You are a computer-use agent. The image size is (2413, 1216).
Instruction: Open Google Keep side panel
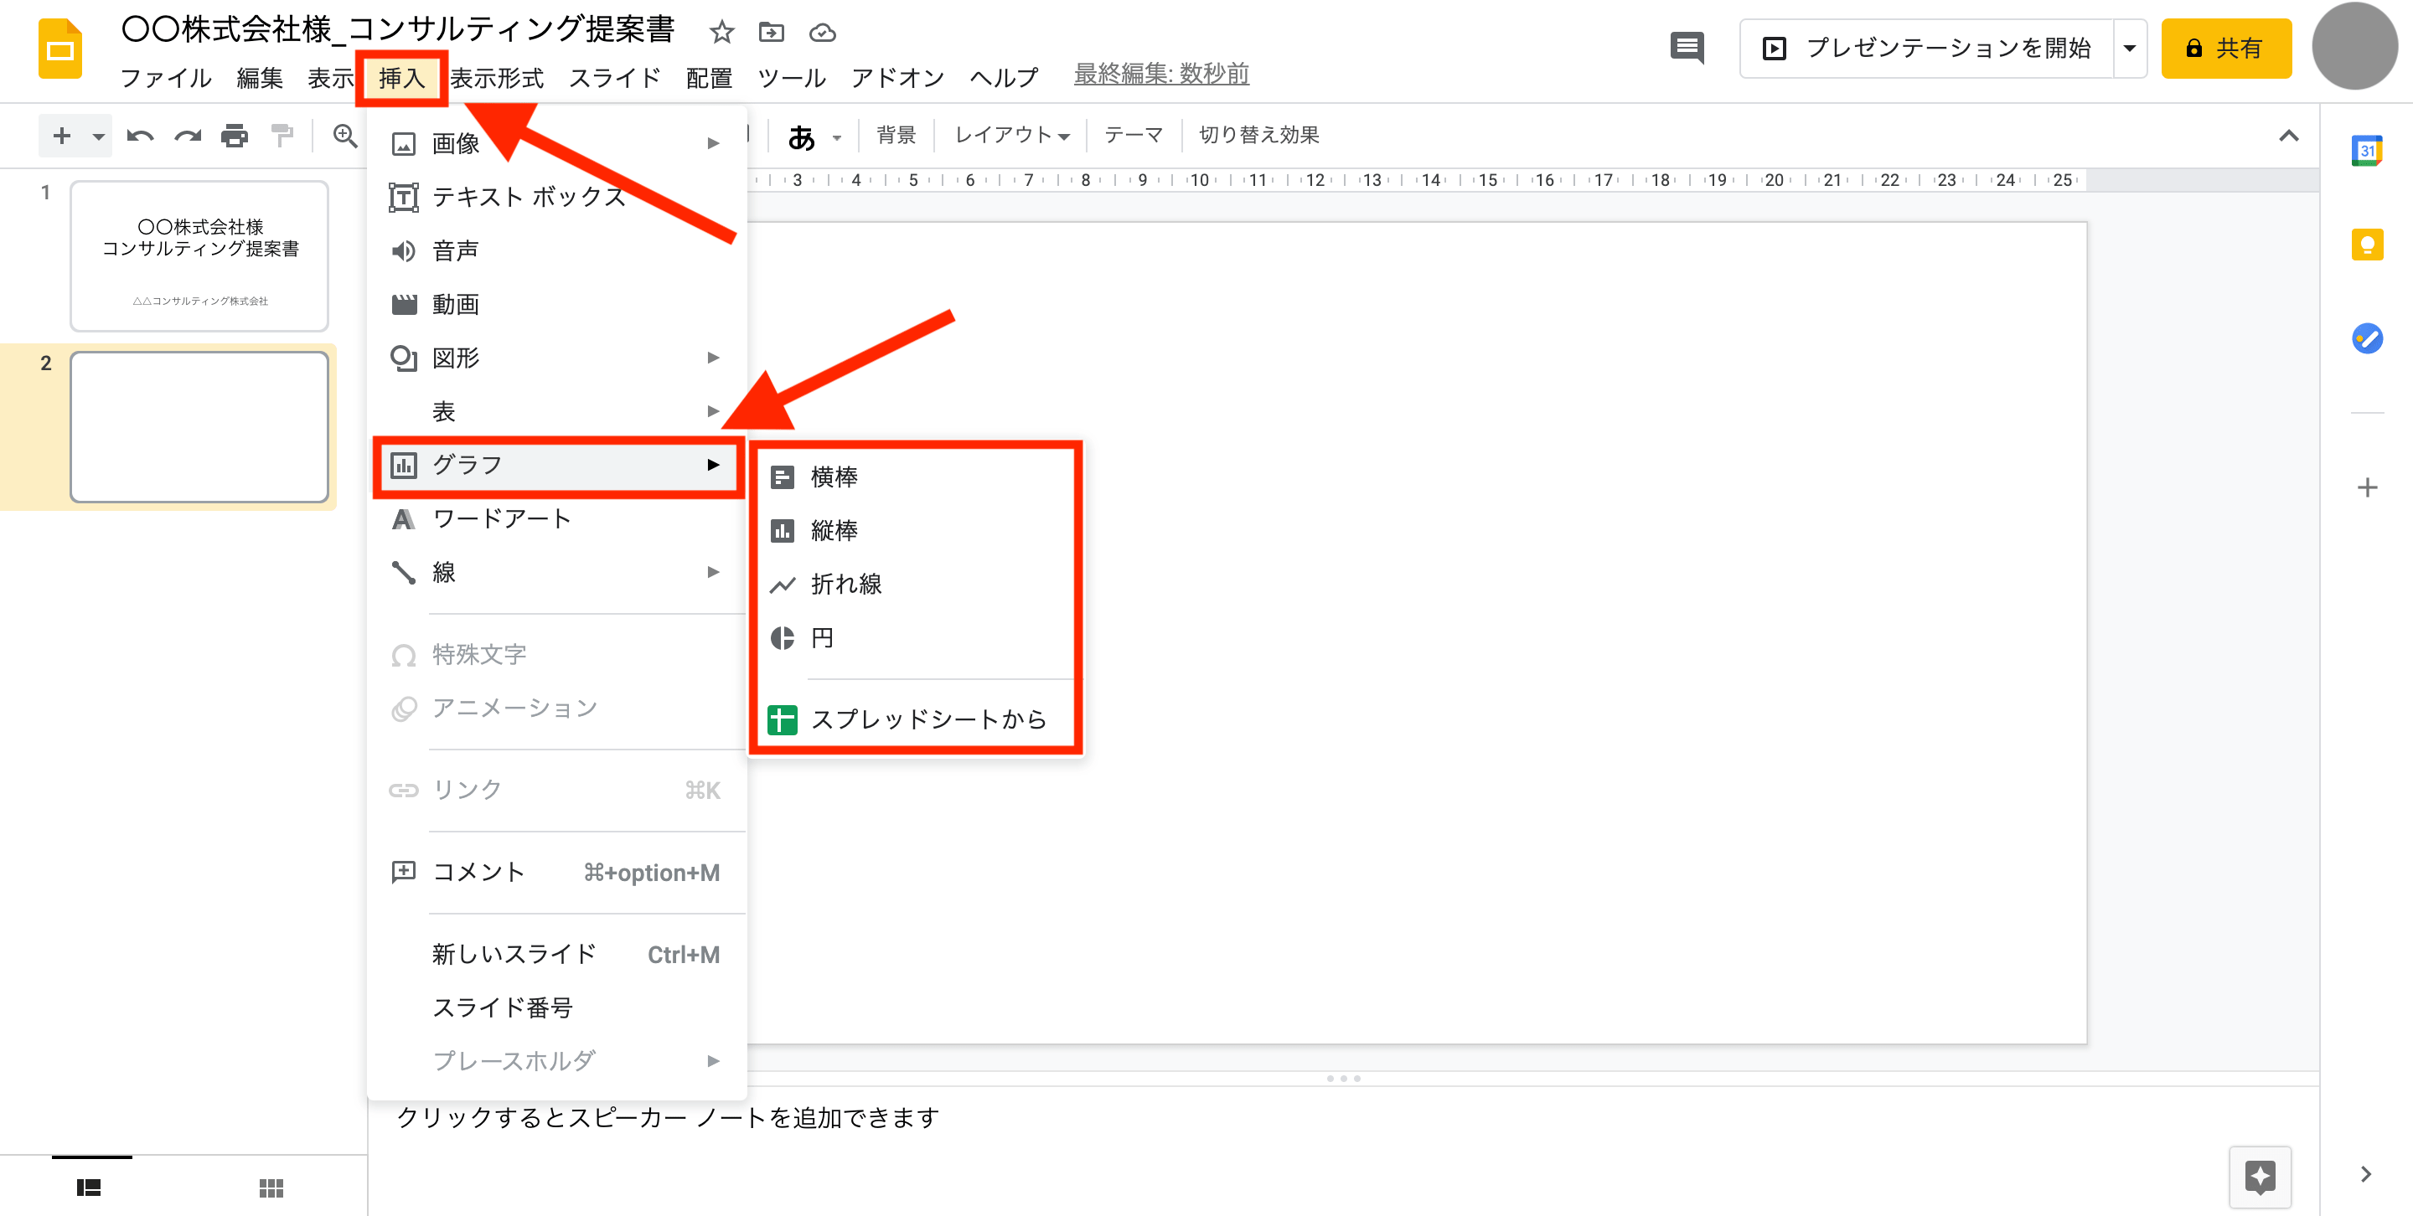(x=2366, y=245)
